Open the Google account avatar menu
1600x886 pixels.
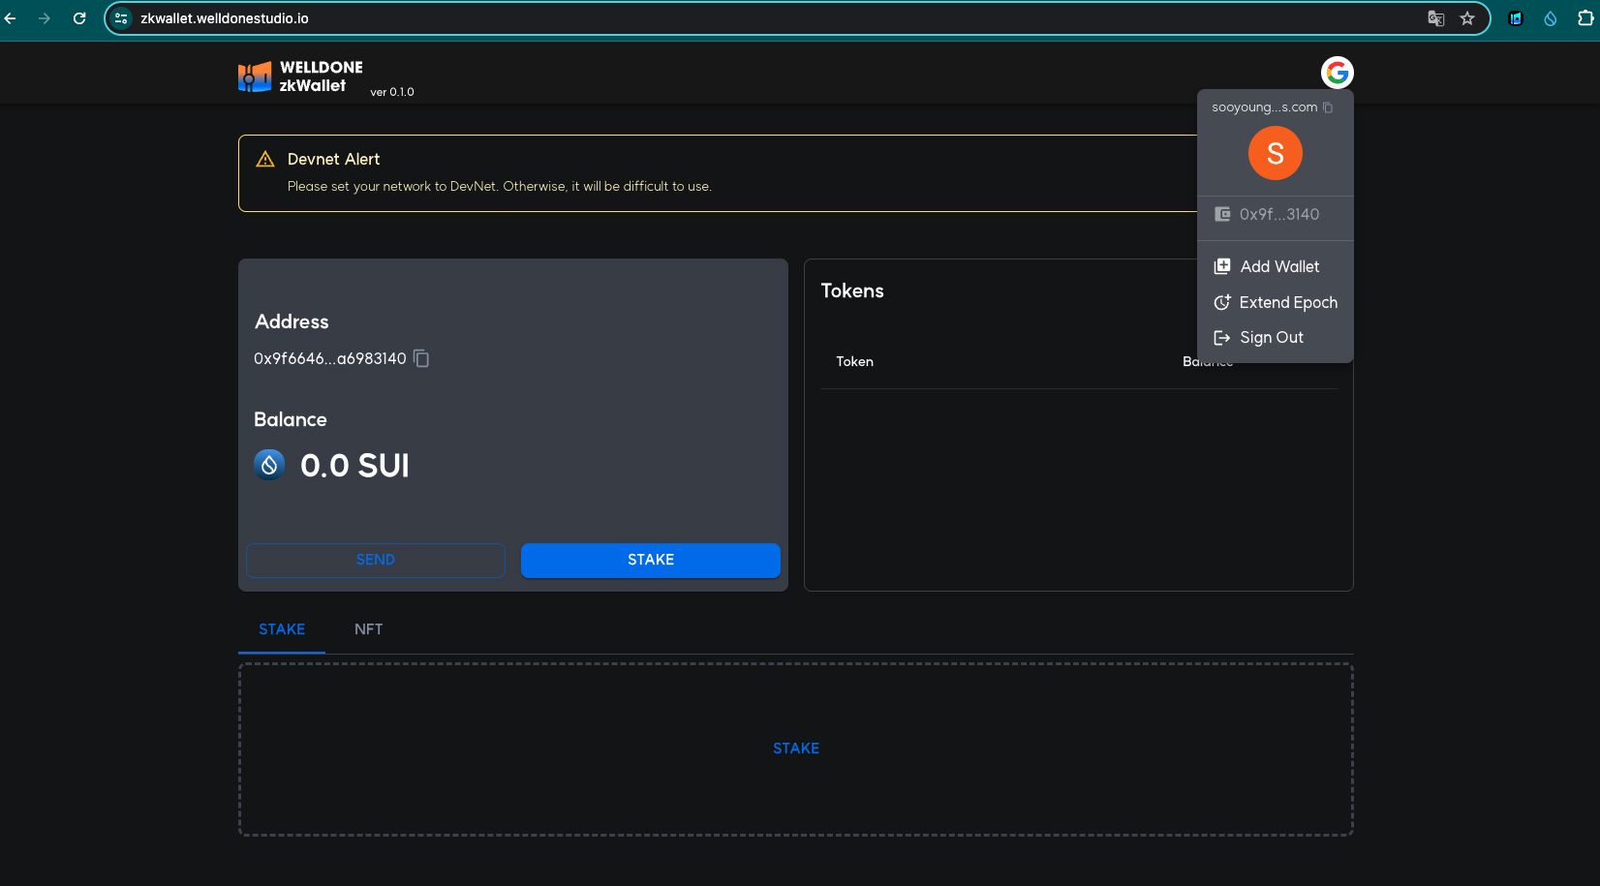point(1338,72)
